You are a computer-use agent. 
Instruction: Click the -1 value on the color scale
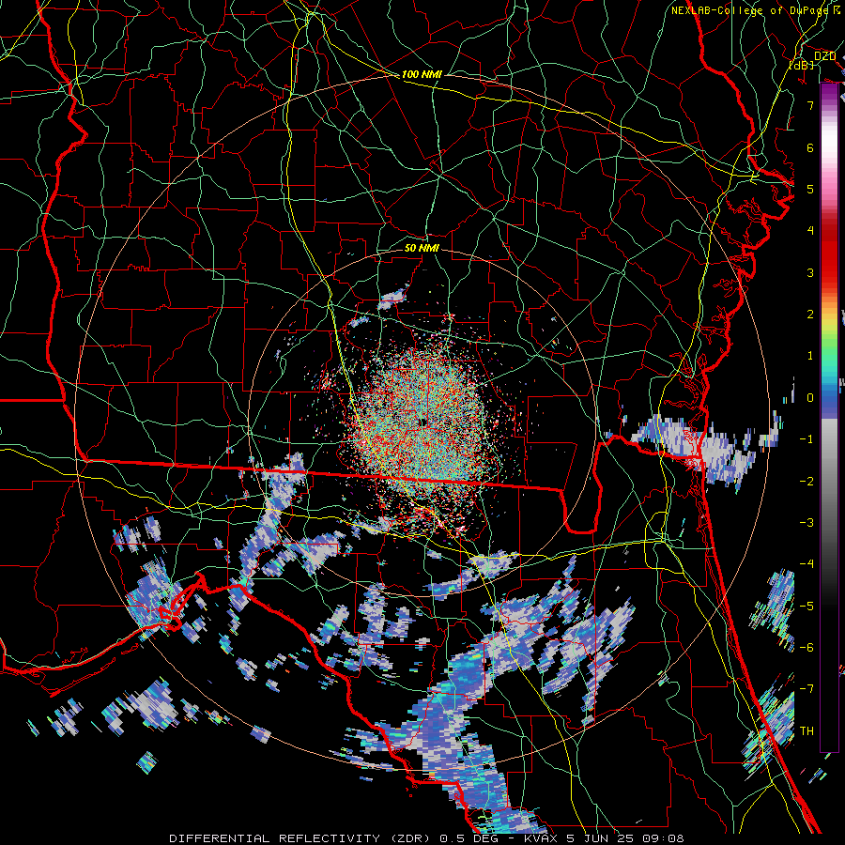(x=807, y=439)
